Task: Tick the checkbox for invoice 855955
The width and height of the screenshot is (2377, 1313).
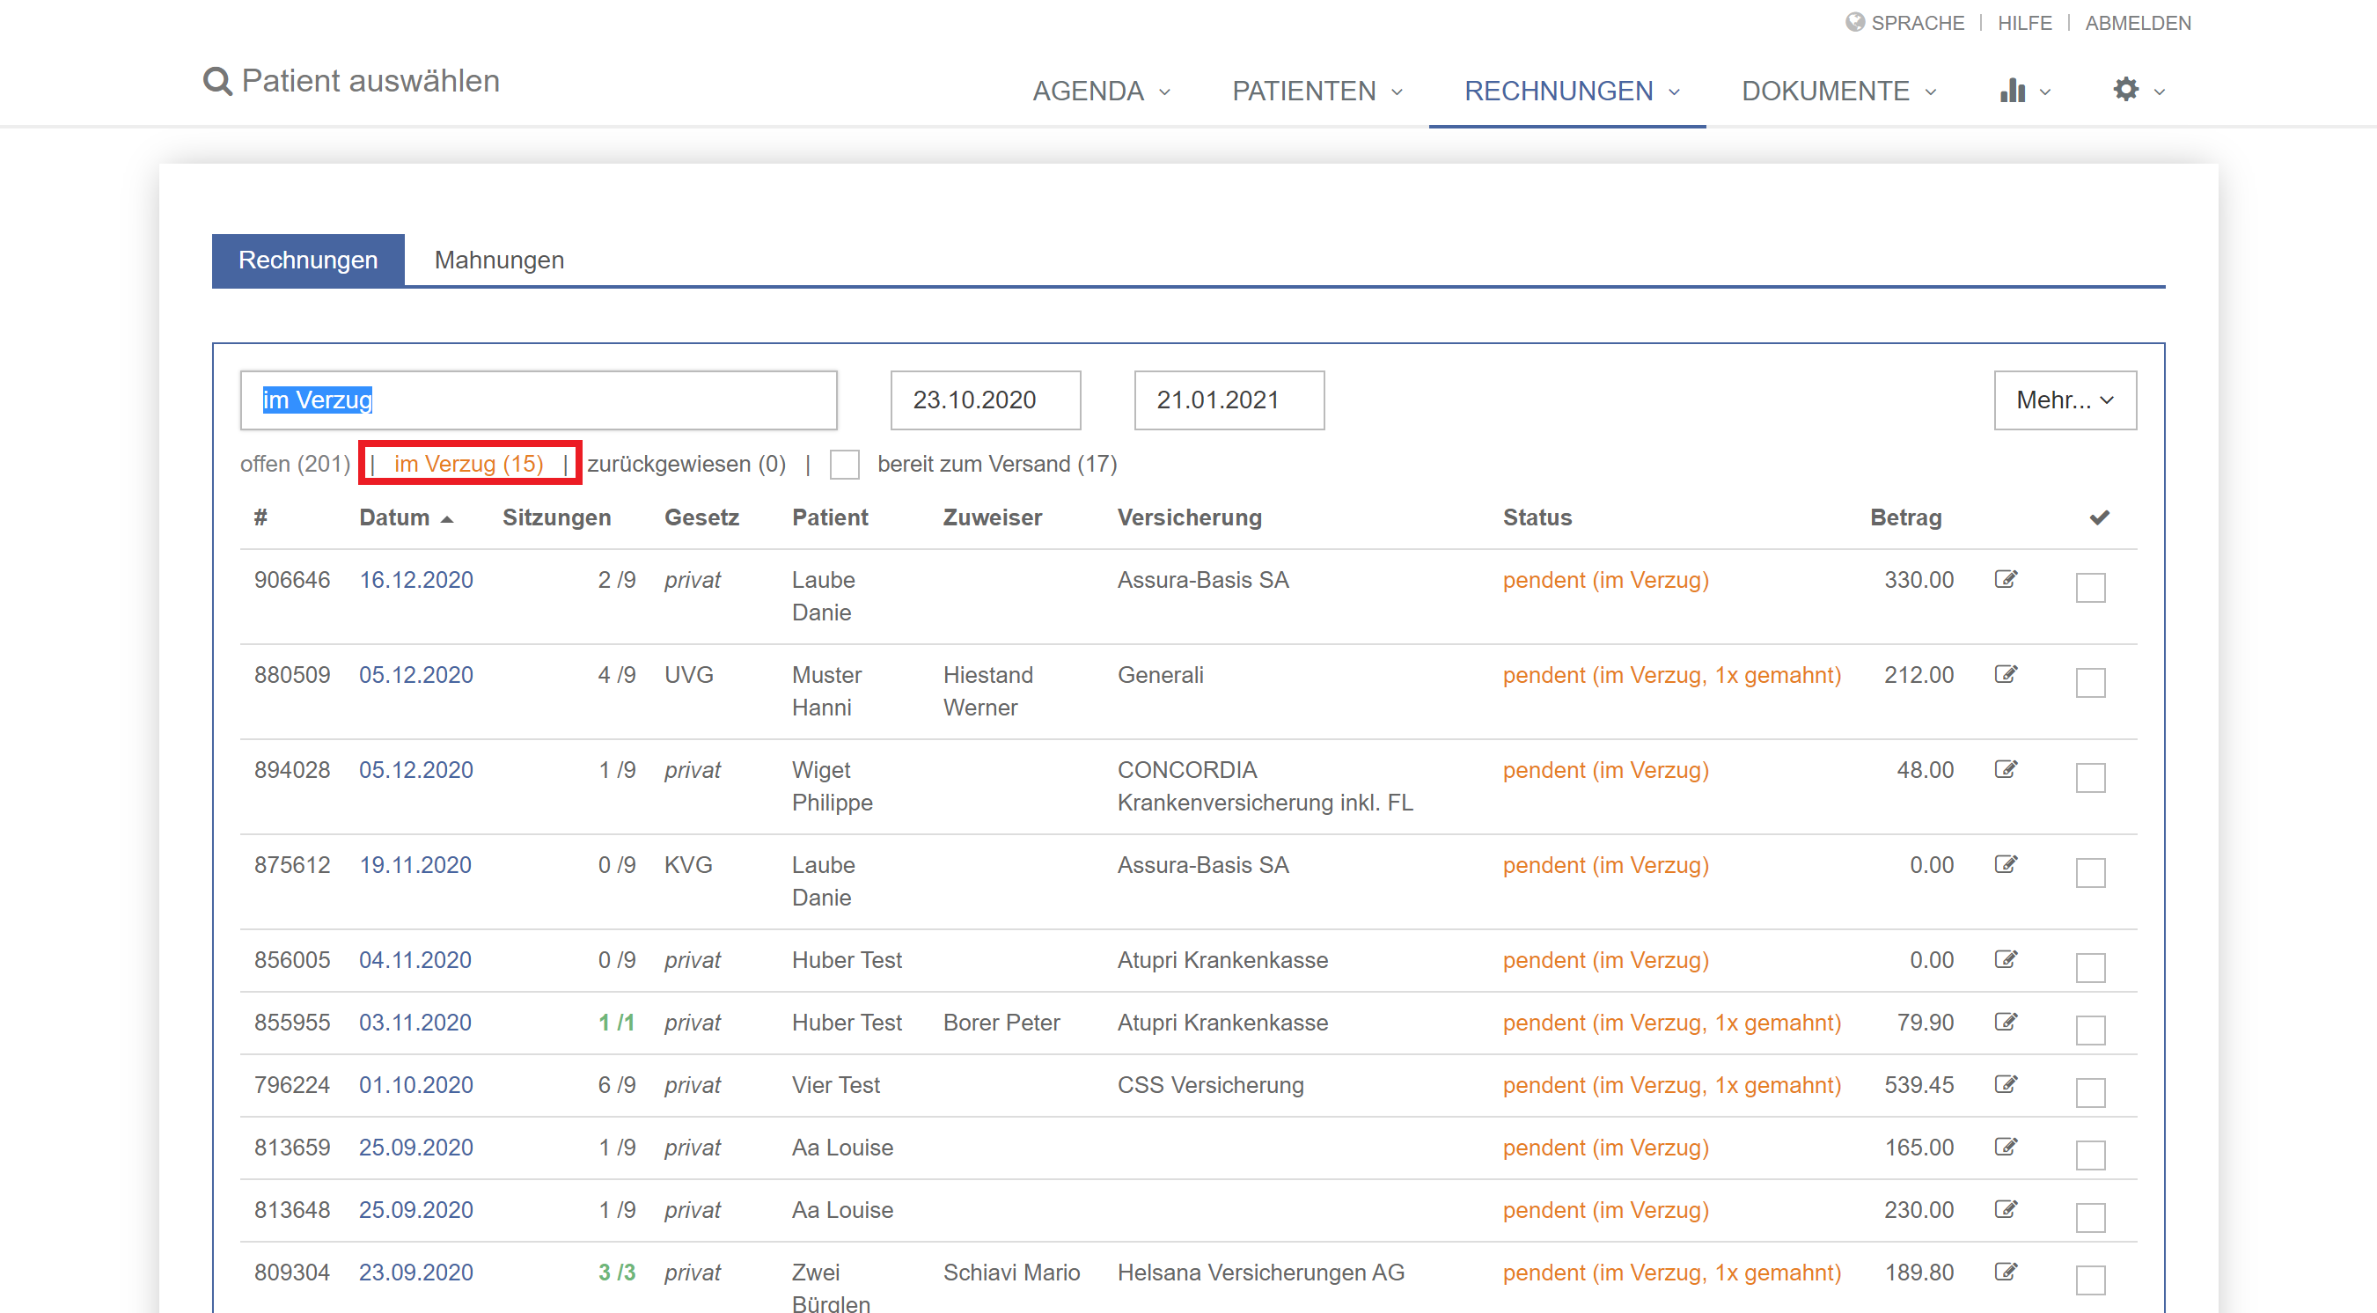Action: tap(2090, 1031)
